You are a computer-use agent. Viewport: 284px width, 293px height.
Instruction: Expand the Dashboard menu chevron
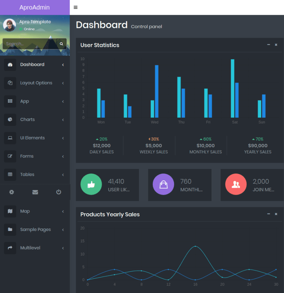coord(63,65)
